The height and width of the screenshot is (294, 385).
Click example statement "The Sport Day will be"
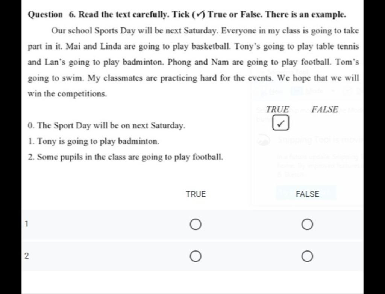pyautogui.click(x=107, y=126)
